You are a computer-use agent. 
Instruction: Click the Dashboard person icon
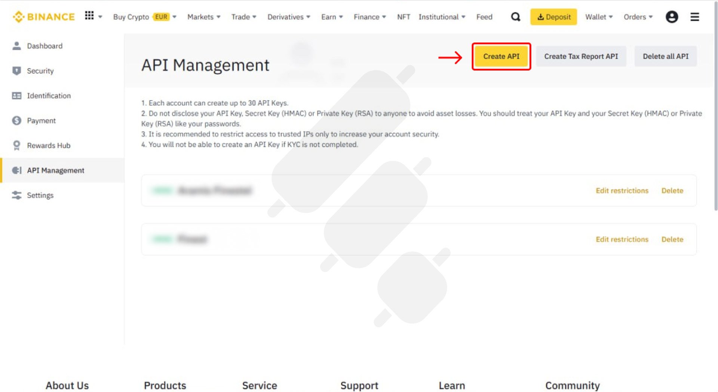click(16, 46)
